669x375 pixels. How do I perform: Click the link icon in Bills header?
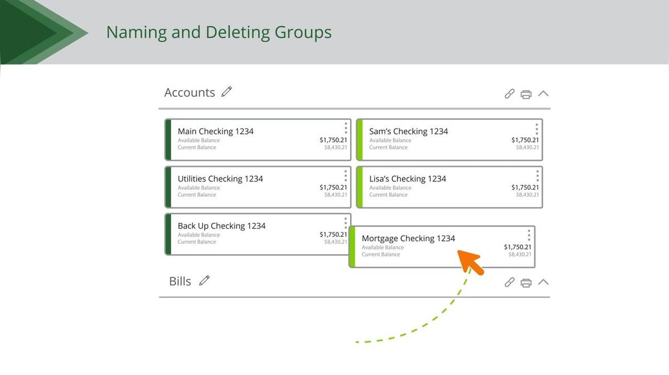click(x=510, y=283)
